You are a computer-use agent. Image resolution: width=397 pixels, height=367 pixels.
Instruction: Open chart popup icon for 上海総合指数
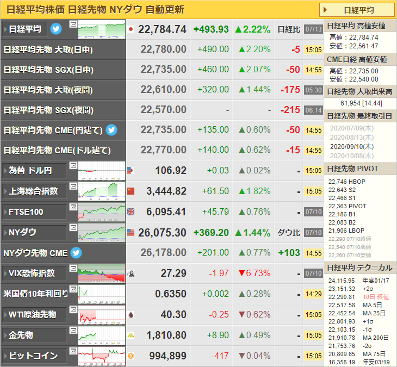(73, 186)
